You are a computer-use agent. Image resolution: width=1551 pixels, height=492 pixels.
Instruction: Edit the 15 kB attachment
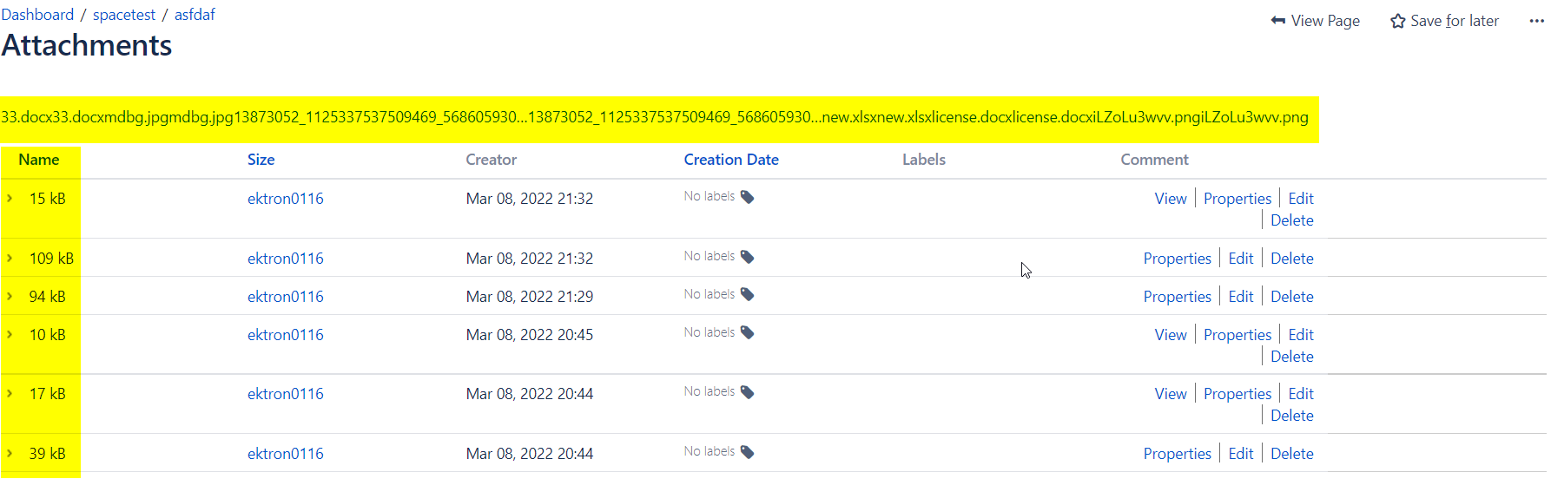pos(1301,199)
